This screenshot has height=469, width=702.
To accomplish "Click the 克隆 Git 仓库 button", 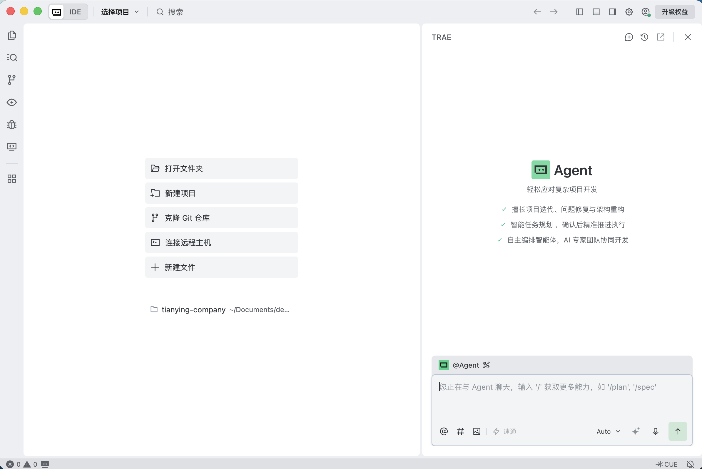I will click(221, 218).
